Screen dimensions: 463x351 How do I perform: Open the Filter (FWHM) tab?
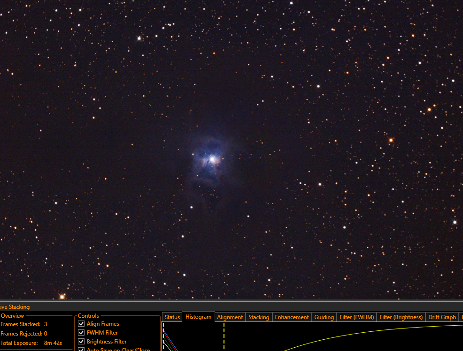point(357,317)
